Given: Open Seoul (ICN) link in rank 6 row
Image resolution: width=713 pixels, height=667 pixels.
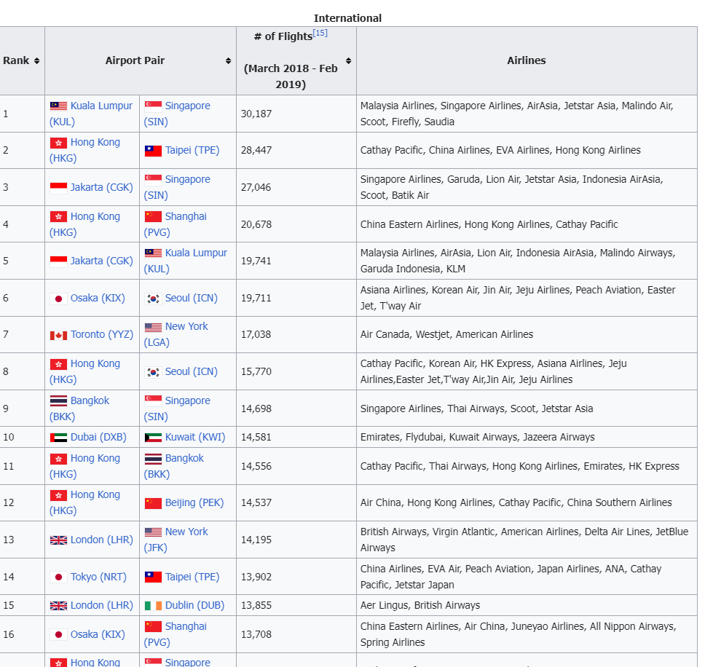Looking at the screenshot, I should [191, 298].
